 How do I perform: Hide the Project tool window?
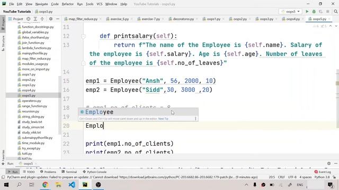[x=58, y=19]
